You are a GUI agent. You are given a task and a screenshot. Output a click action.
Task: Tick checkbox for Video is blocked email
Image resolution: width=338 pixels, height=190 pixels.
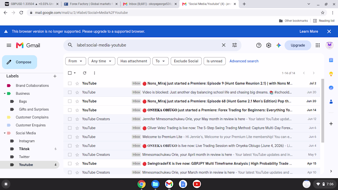(x=70, y=92)
